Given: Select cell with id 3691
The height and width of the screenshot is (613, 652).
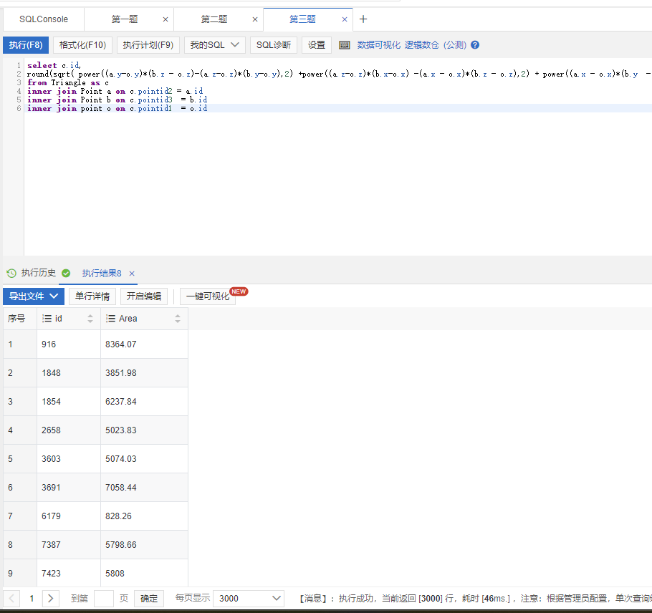Looking at the screenshot, I should click(x=69, y=488).
